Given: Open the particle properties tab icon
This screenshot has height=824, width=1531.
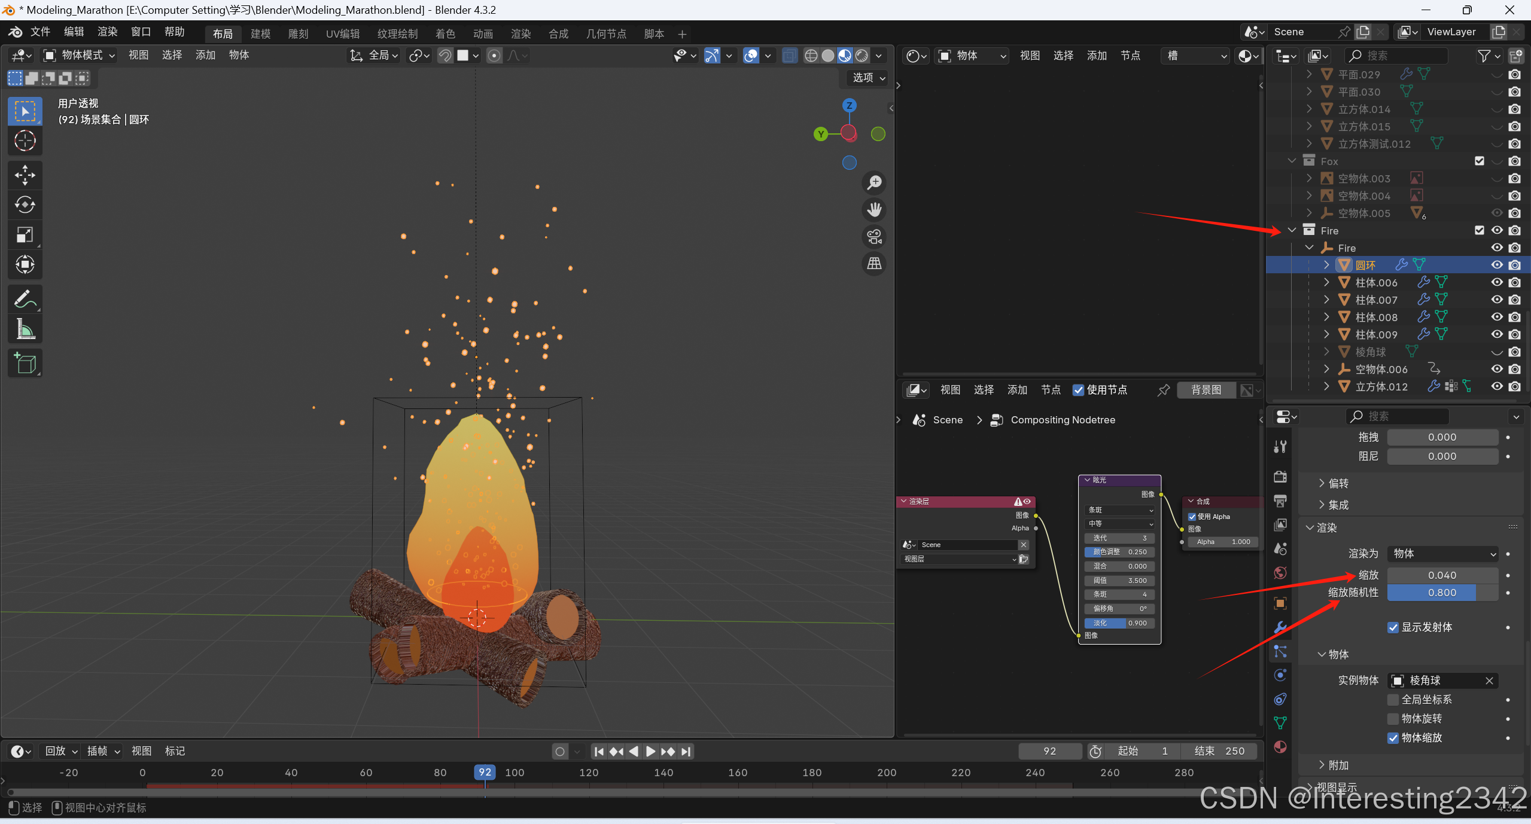Looking at the screenshot, I should pyautogui.click(x=1280, y=651).
